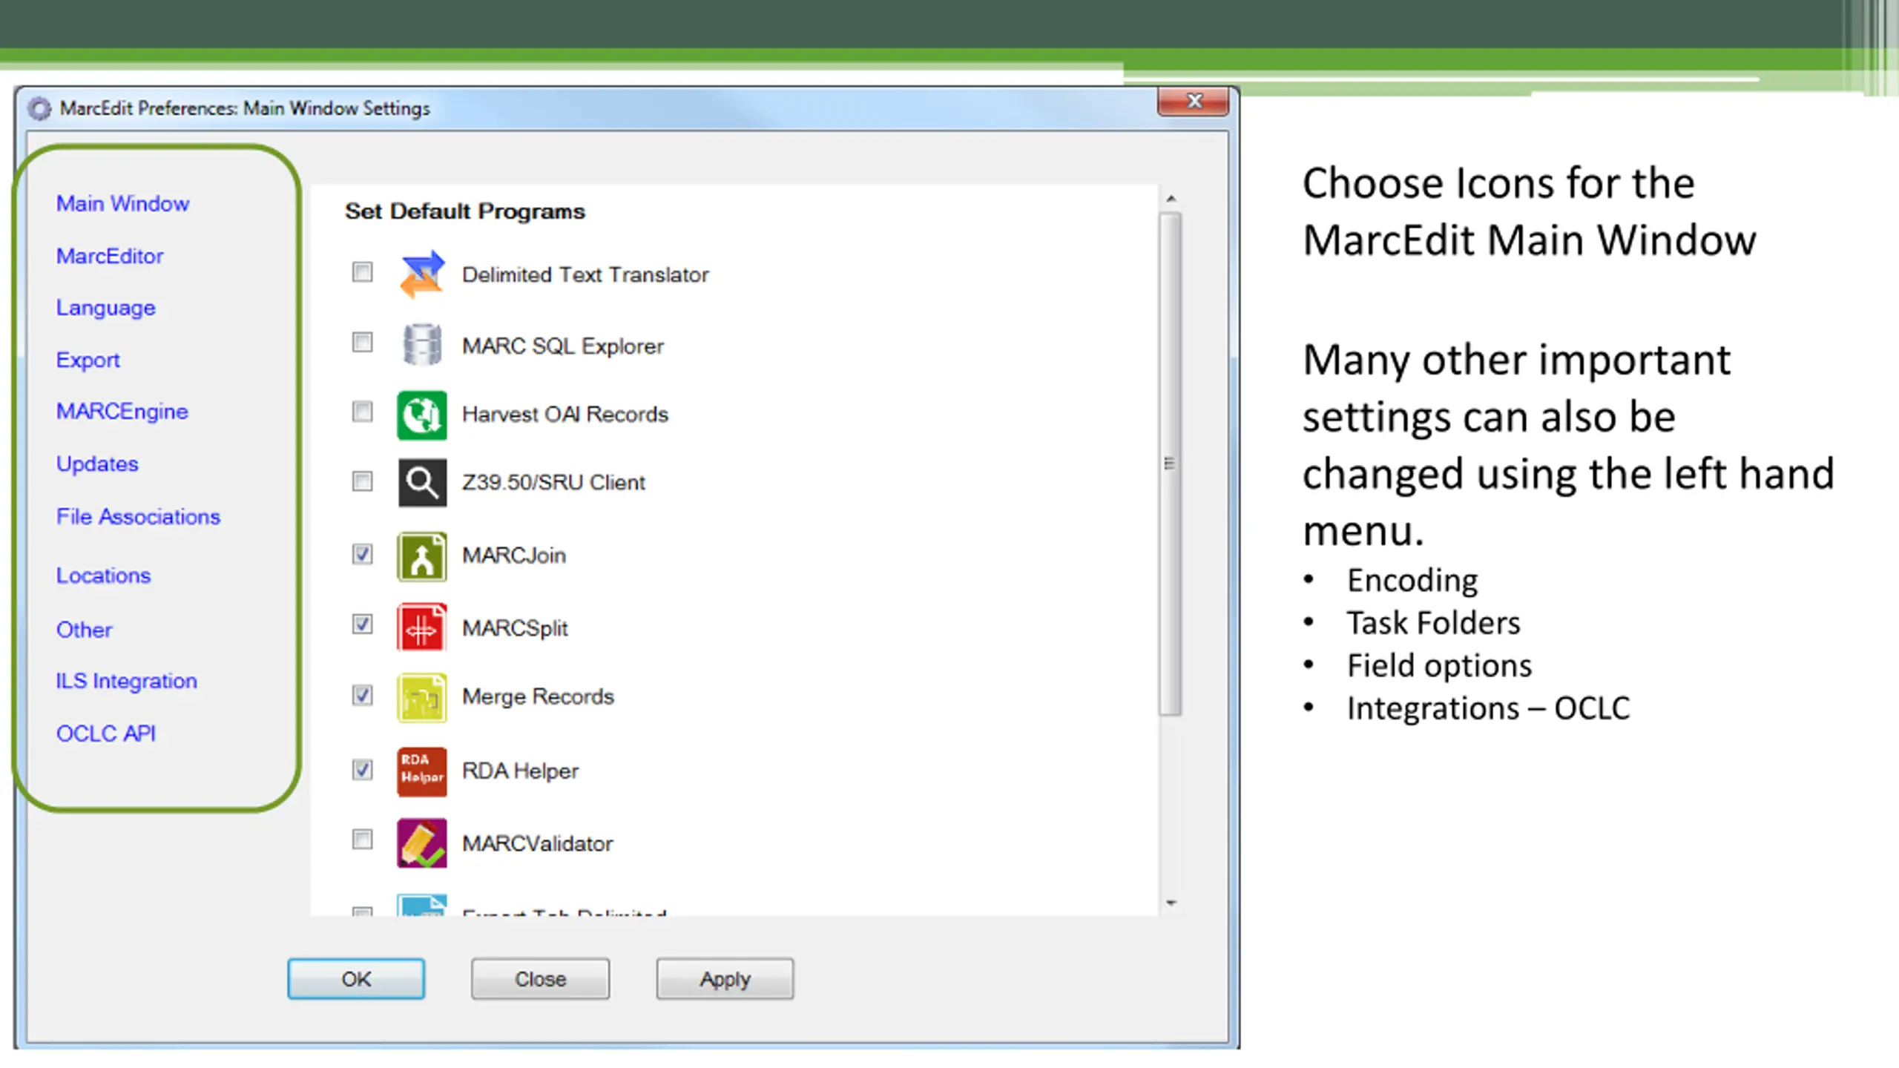Click the scrollbar up arrow

coord(1171,199)
